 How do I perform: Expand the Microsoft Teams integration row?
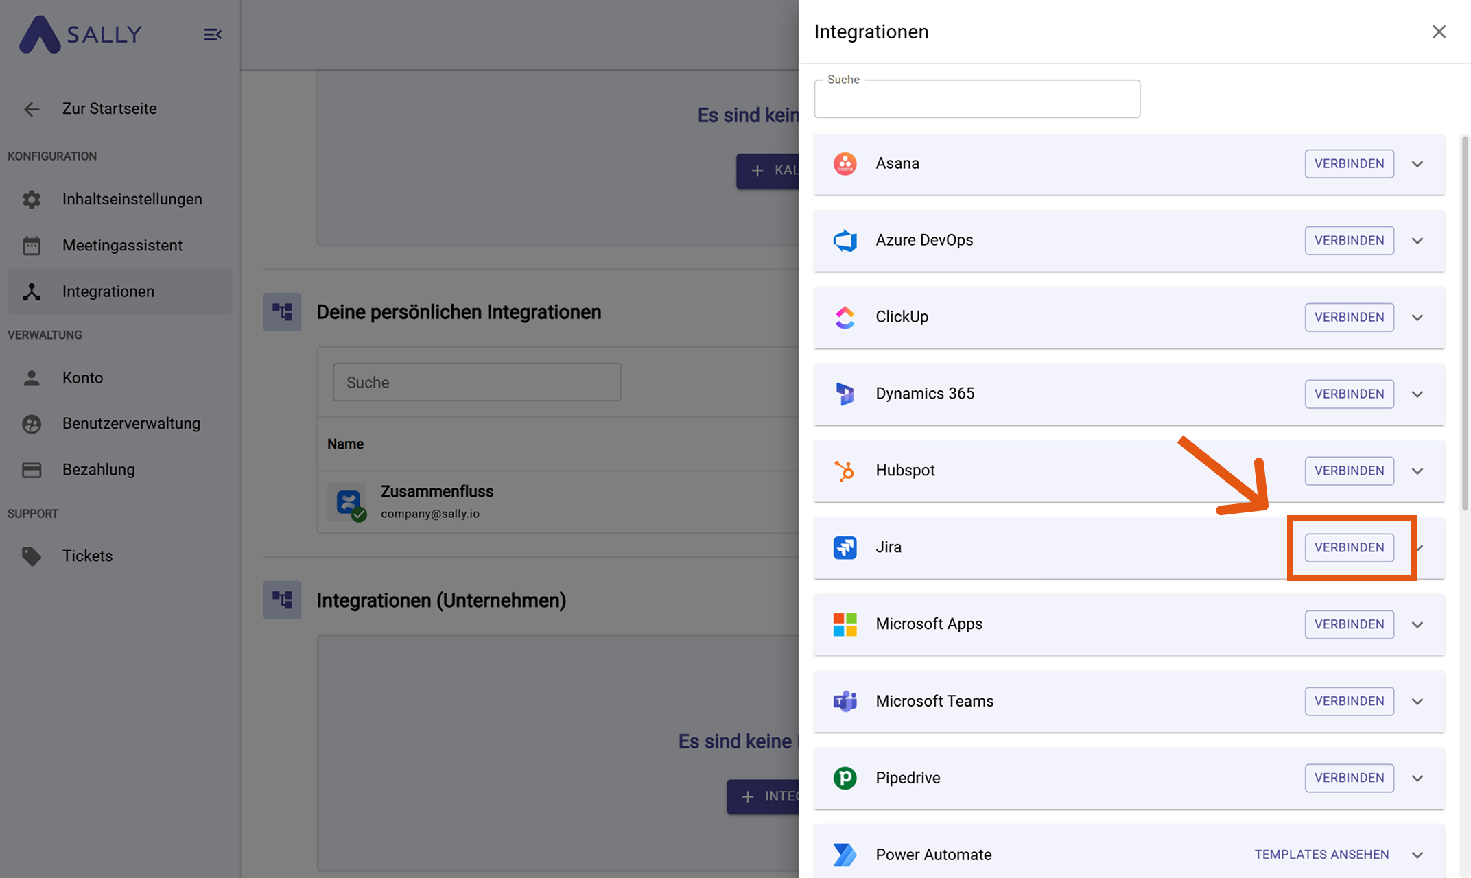1417,702
